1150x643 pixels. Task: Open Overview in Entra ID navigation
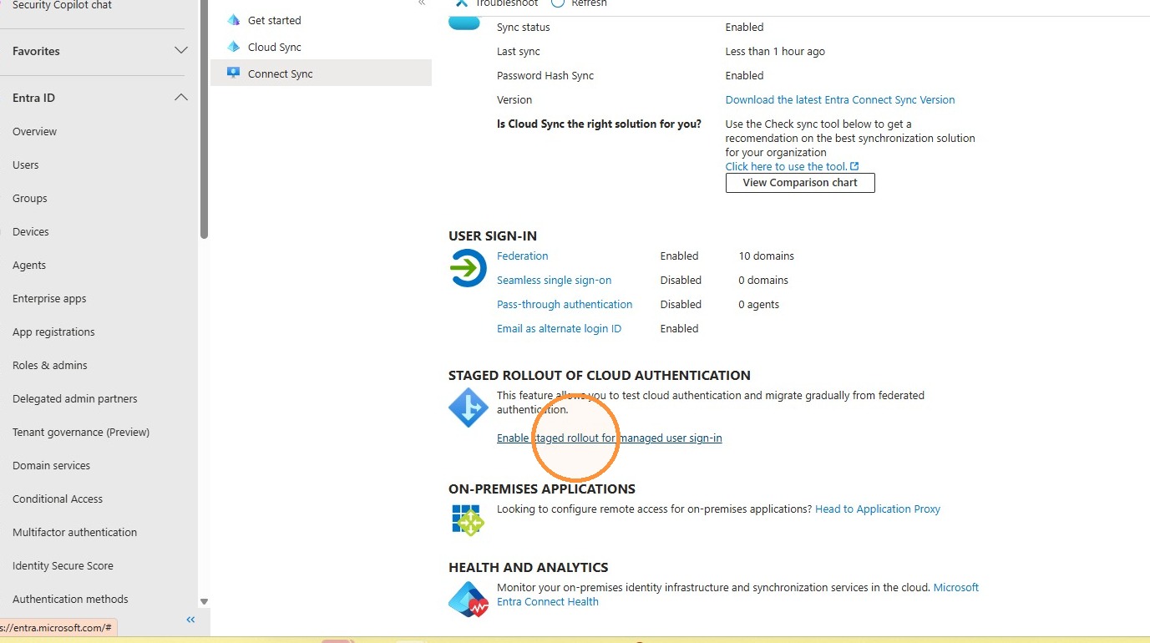tap(34, 131)
